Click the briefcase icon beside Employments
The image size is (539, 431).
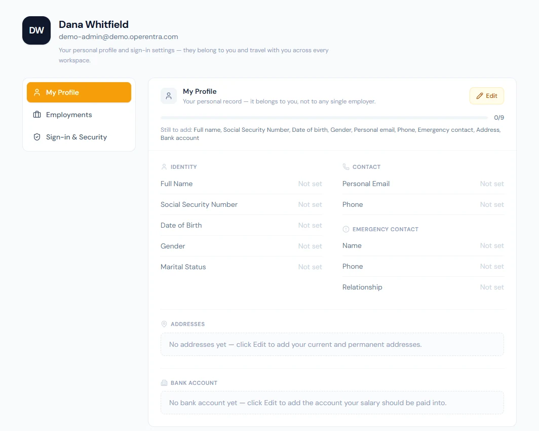(x=37, y=115)
